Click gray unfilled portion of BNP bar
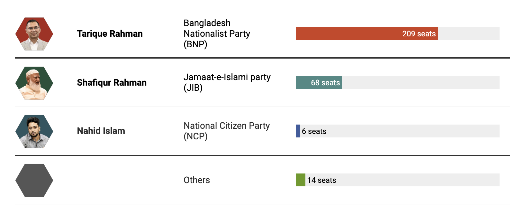The image size is (524, 215). [469, 33]
